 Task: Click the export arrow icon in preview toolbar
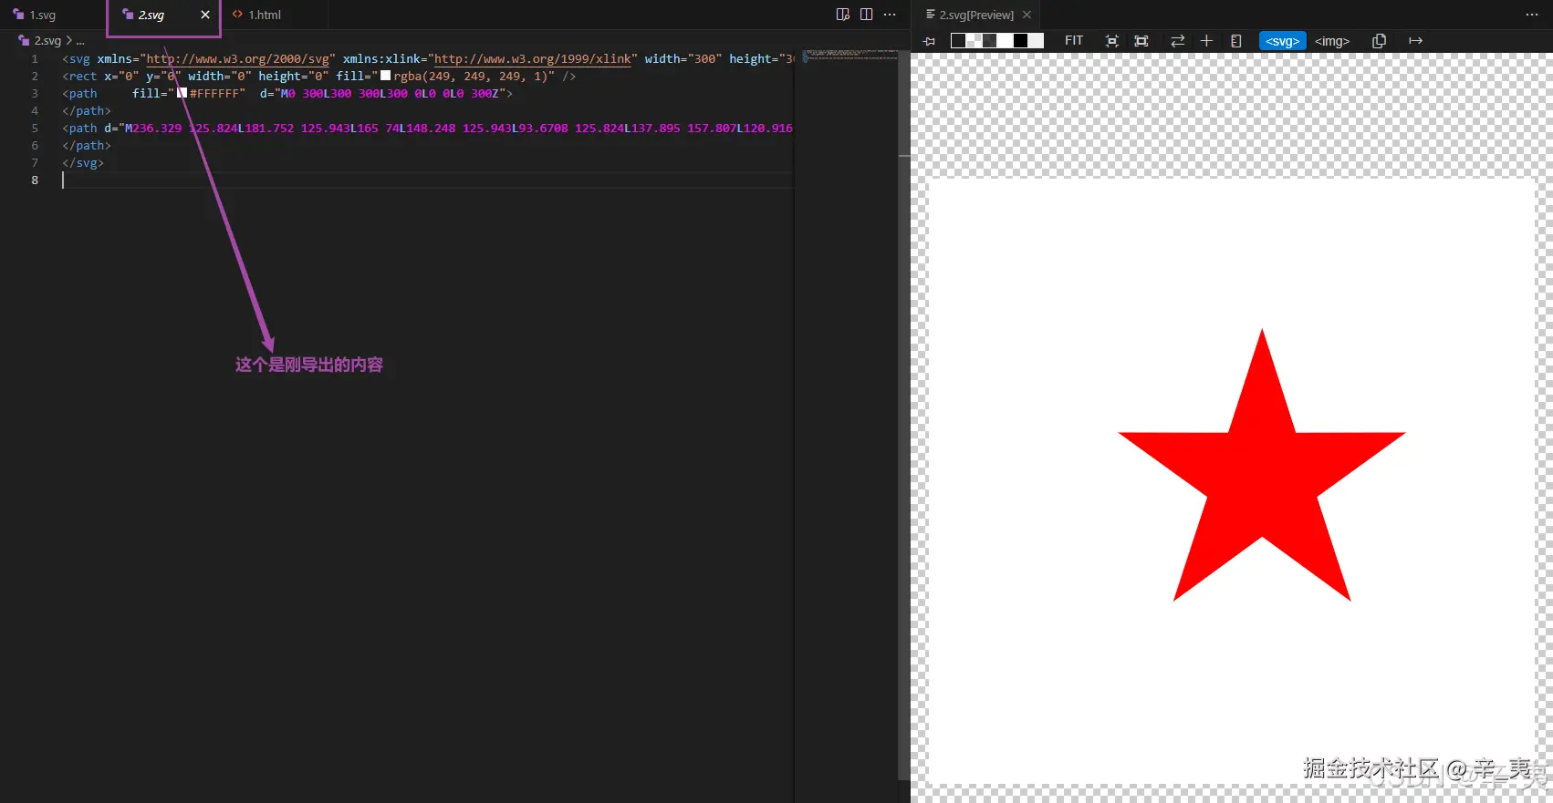1415,41
